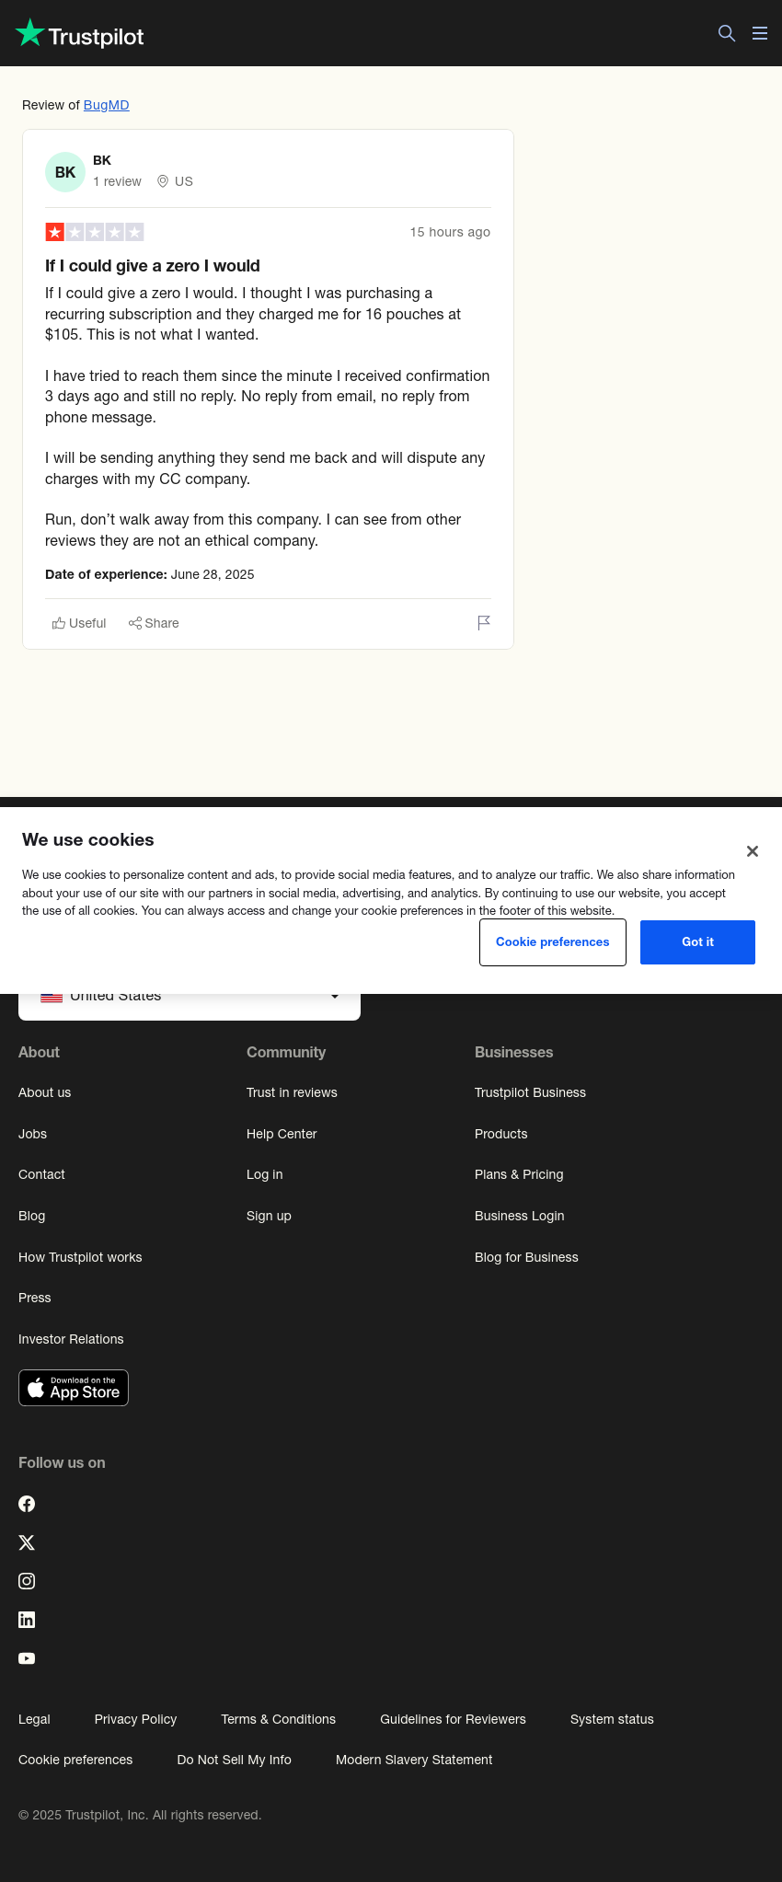Visit Trustpilot Instagram icon
This screenshot has height=1882, width=782.
click(x=27, y=1581)
